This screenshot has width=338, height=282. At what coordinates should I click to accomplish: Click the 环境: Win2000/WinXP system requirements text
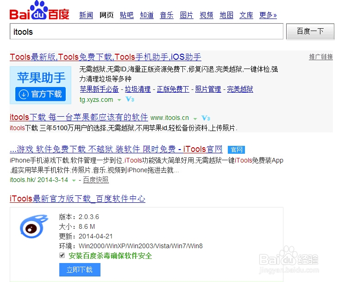click(x=131, y=246)
